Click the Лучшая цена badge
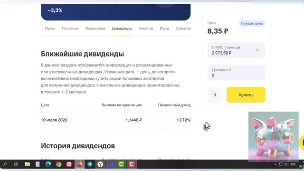The width and height of the screenshot is (304, 171). (252, 23)
